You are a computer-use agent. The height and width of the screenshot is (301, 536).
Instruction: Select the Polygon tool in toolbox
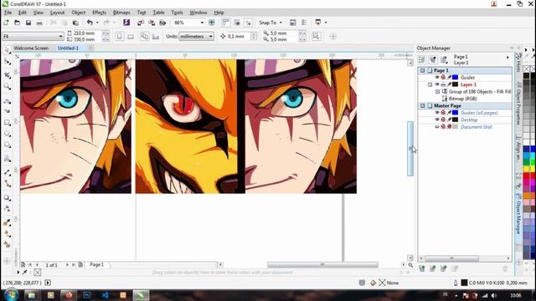click(8, 145)
